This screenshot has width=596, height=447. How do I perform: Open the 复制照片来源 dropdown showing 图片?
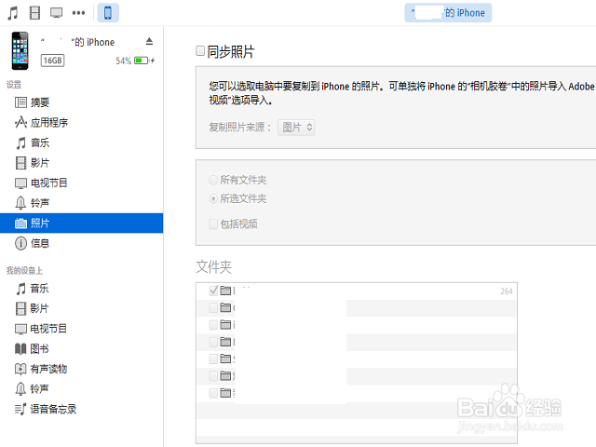296,128
